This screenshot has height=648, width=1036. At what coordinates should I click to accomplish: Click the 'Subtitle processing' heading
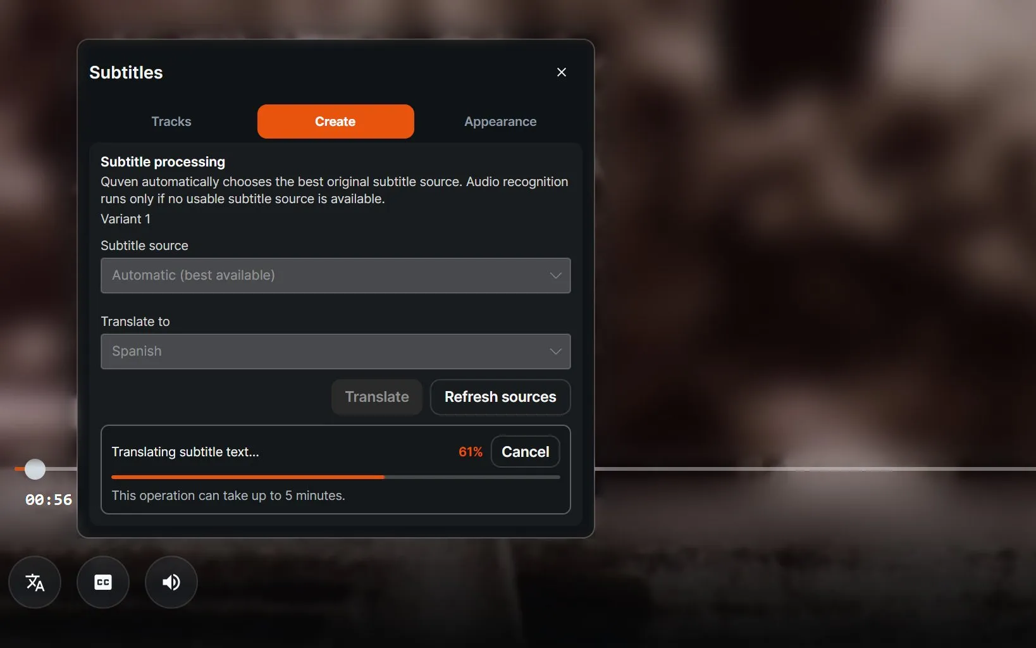(x=163, y=162)
